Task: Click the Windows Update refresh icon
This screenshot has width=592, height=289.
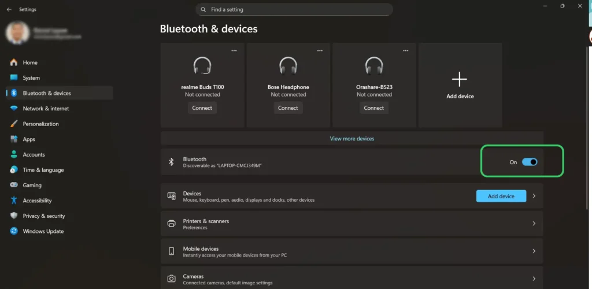Action: tap(14, 231)
